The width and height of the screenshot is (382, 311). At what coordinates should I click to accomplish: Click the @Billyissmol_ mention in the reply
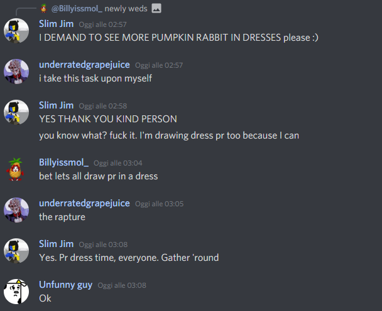tap(77, 9)
